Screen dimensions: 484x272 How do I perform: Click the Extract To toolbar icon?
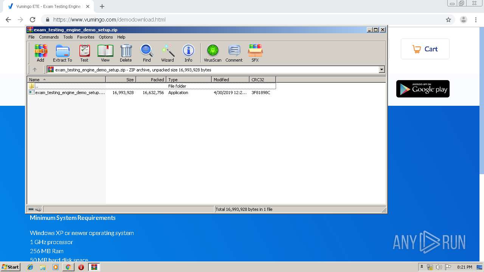click(x=62, y=53)
